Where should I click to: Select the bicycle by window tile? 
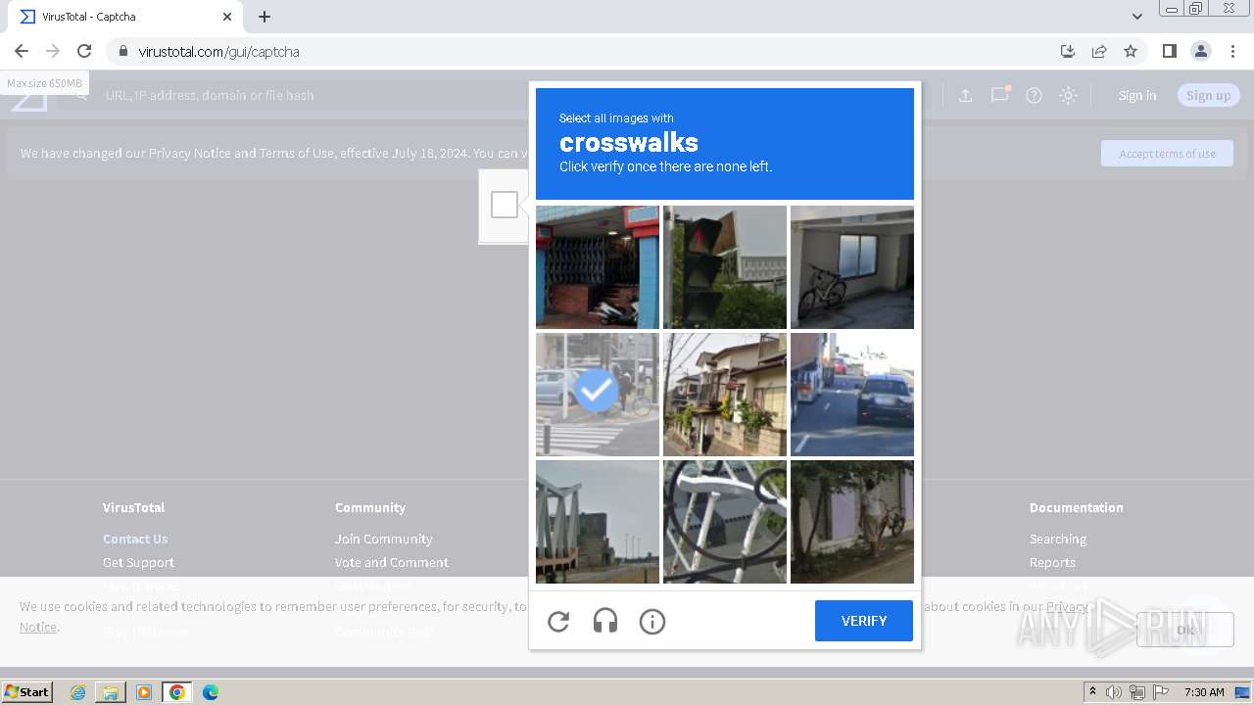[x=852, y=267]
